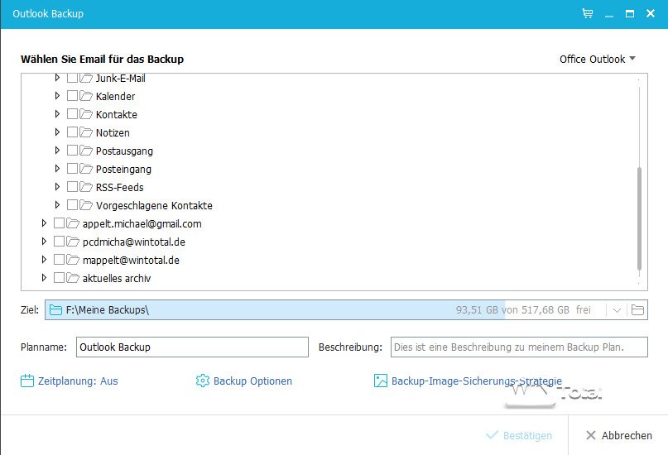Click the calendar icon beside Zeitplanung
The width and height of the screenshot is (668, 455).
point(26,381)
